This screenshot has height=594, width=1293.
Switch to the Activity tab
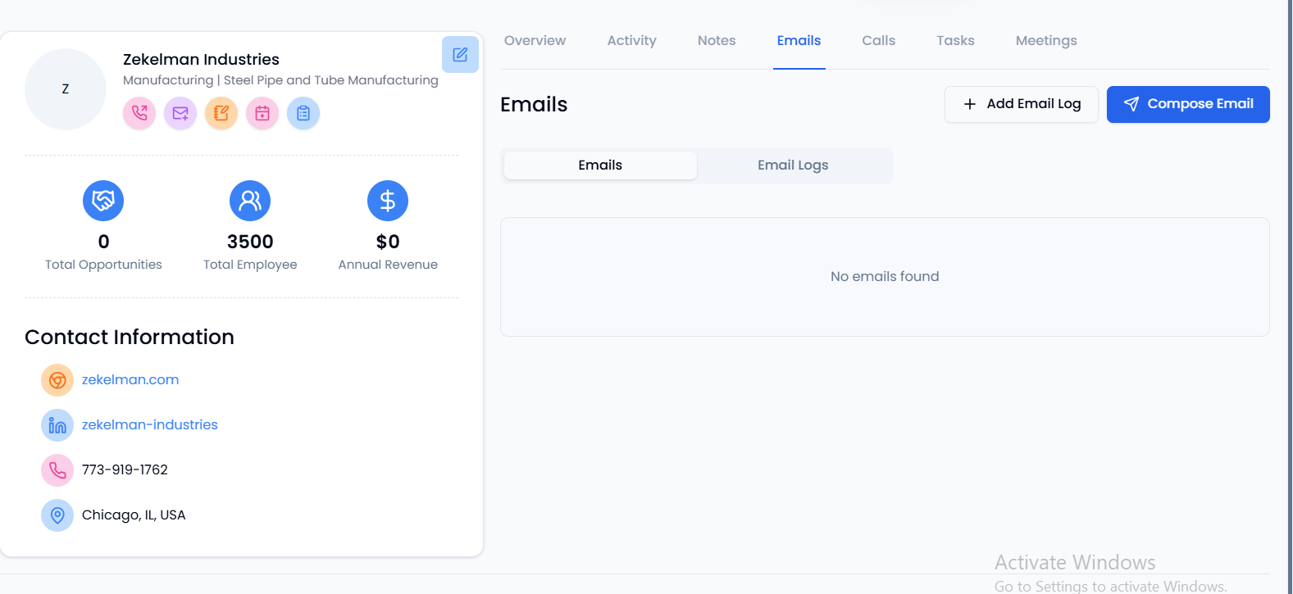click(x=631, y=41)
